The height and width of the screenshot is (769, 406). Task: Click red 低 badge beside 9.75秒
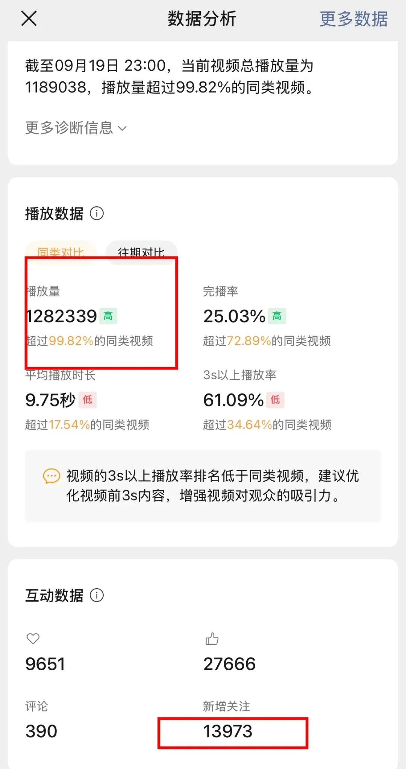click(88, 400)
